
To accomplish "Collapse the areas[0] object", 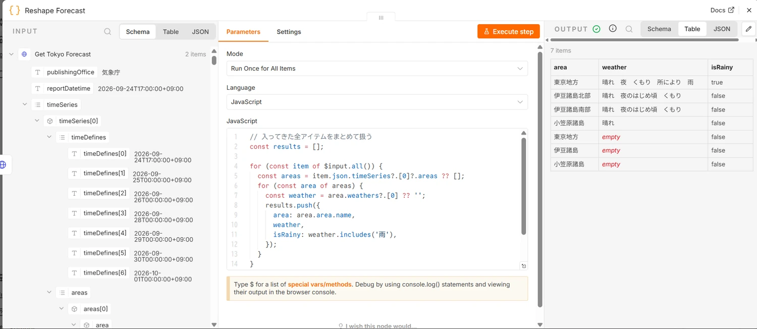I will click(x=61, y=309).
